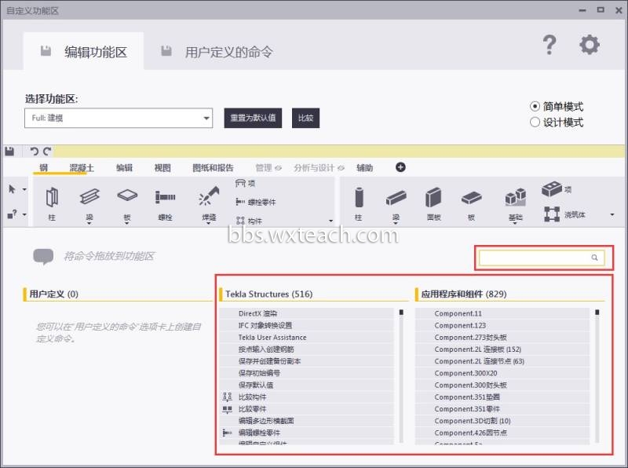The width and height of the screenshot is (628, 468).
Task: Open settings with the gear icon
Action: (590, 45)
